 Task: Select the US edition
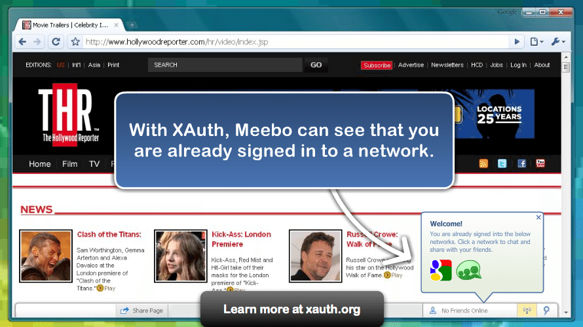(x=61, y=65)
